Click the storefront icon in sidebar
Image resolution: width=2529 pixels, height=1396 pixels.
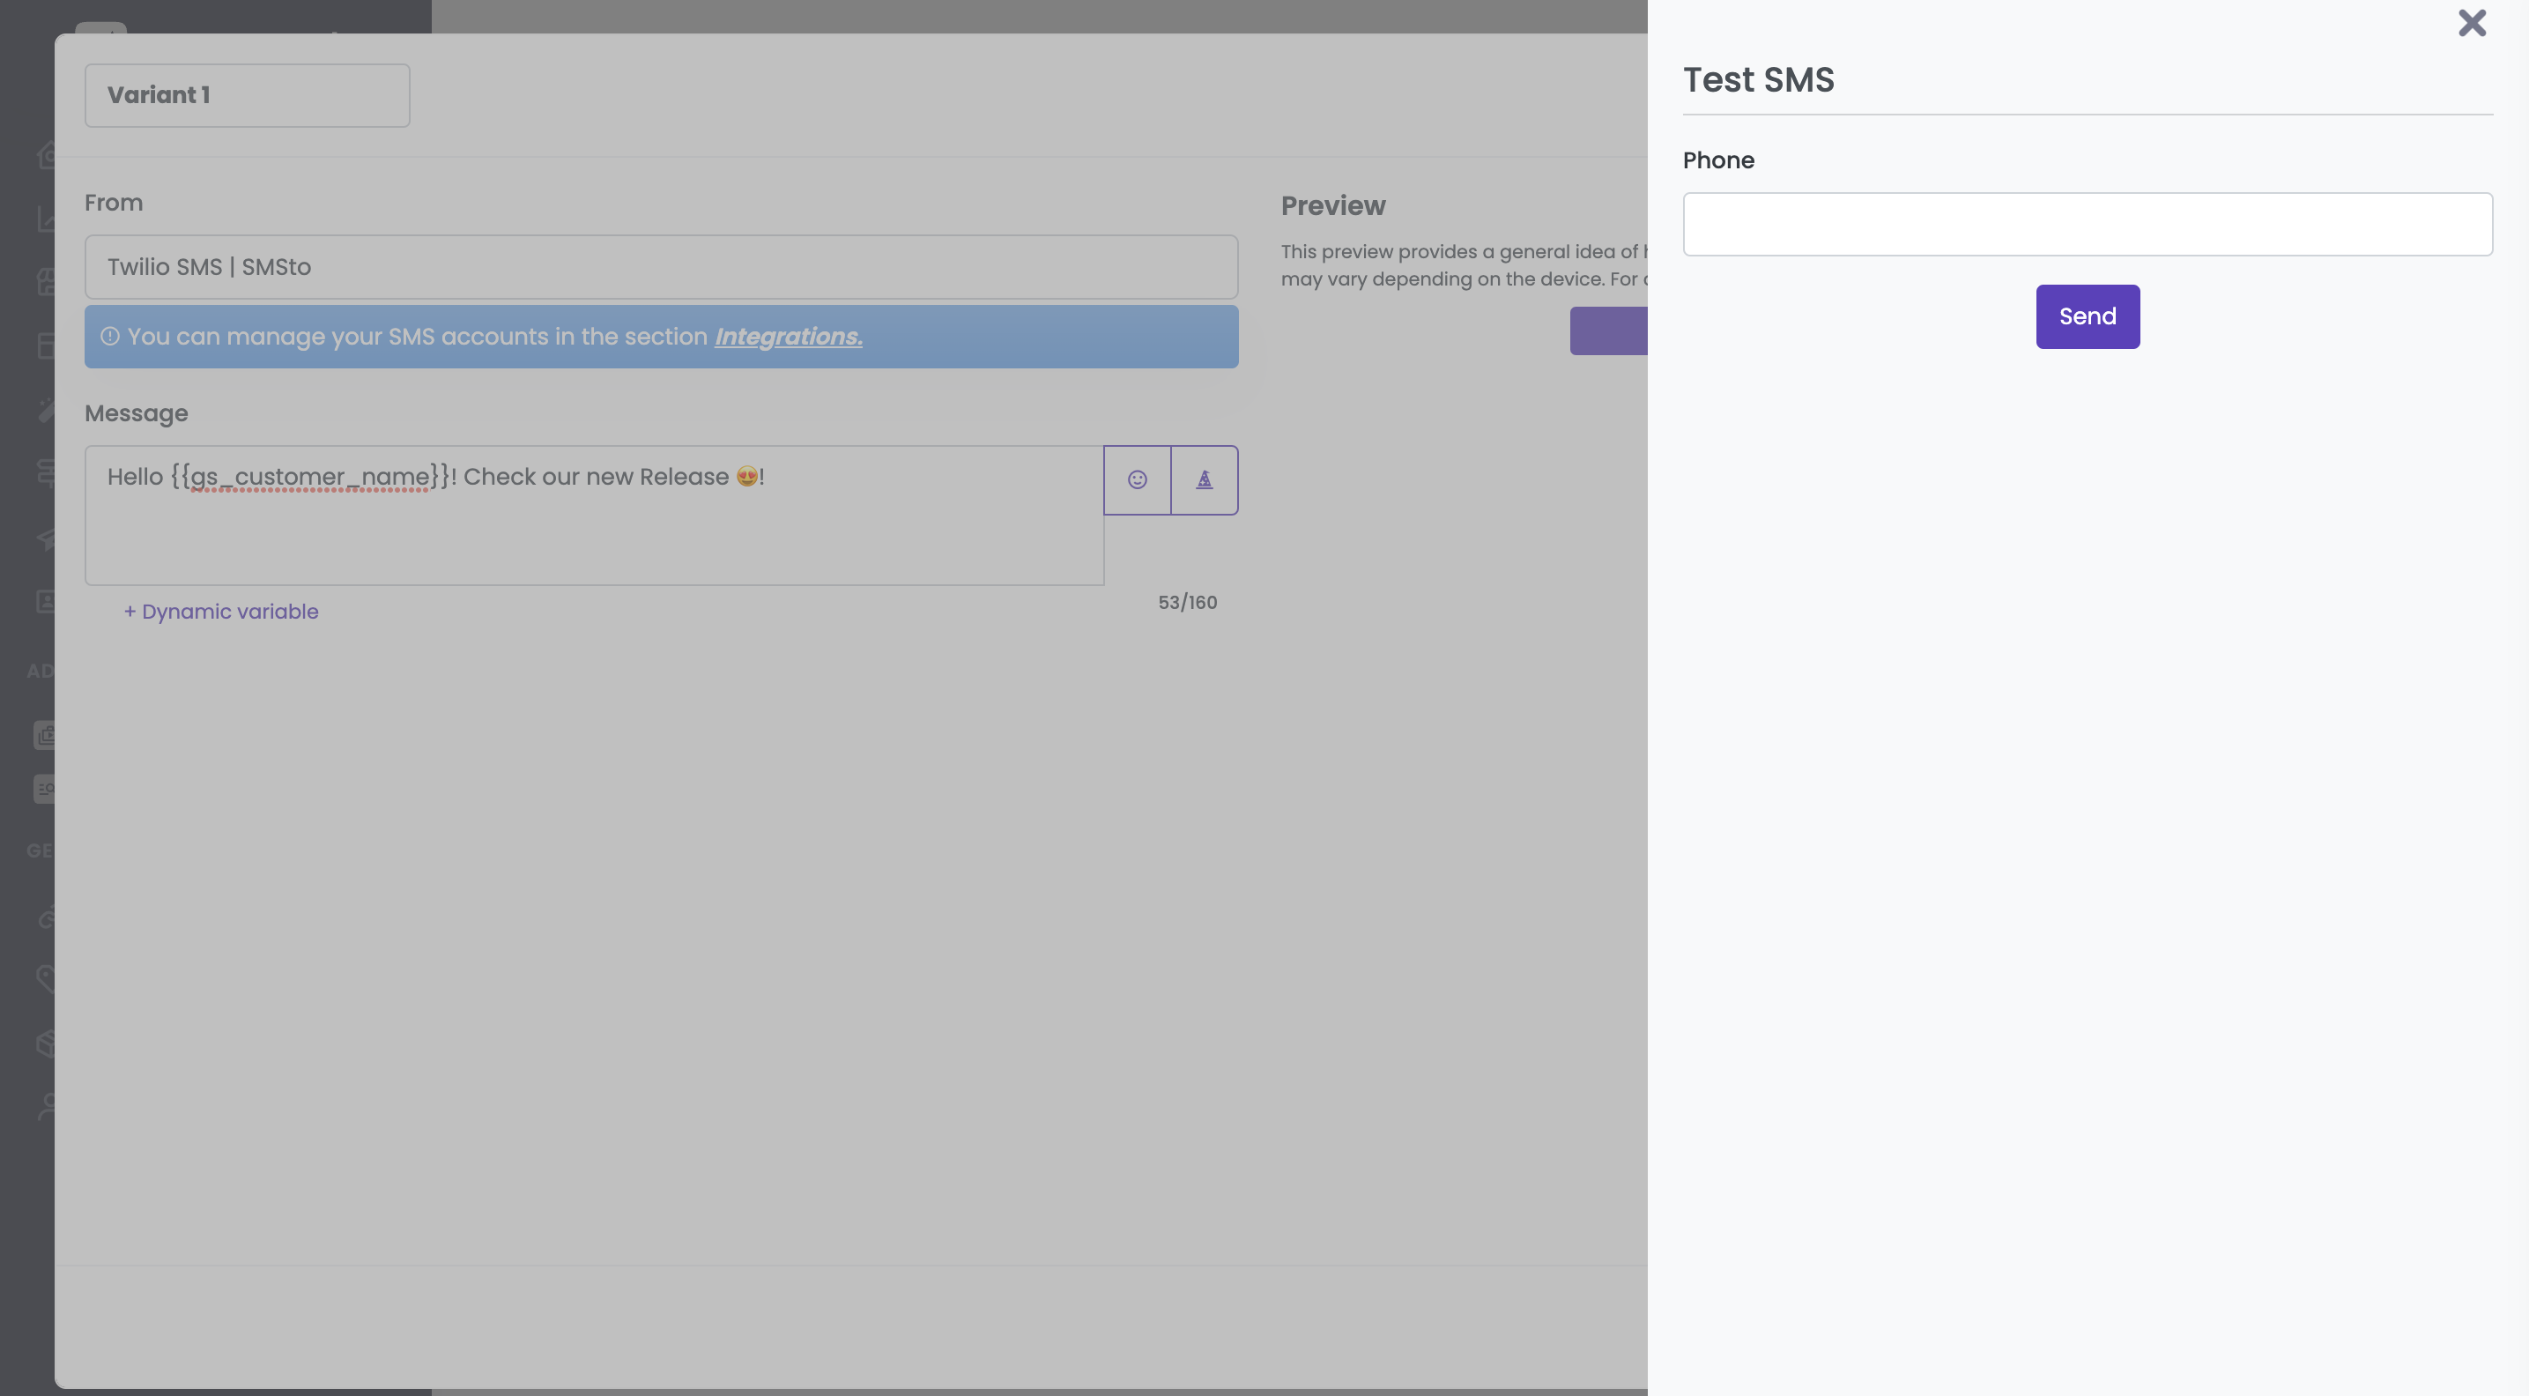click(46, 283)
